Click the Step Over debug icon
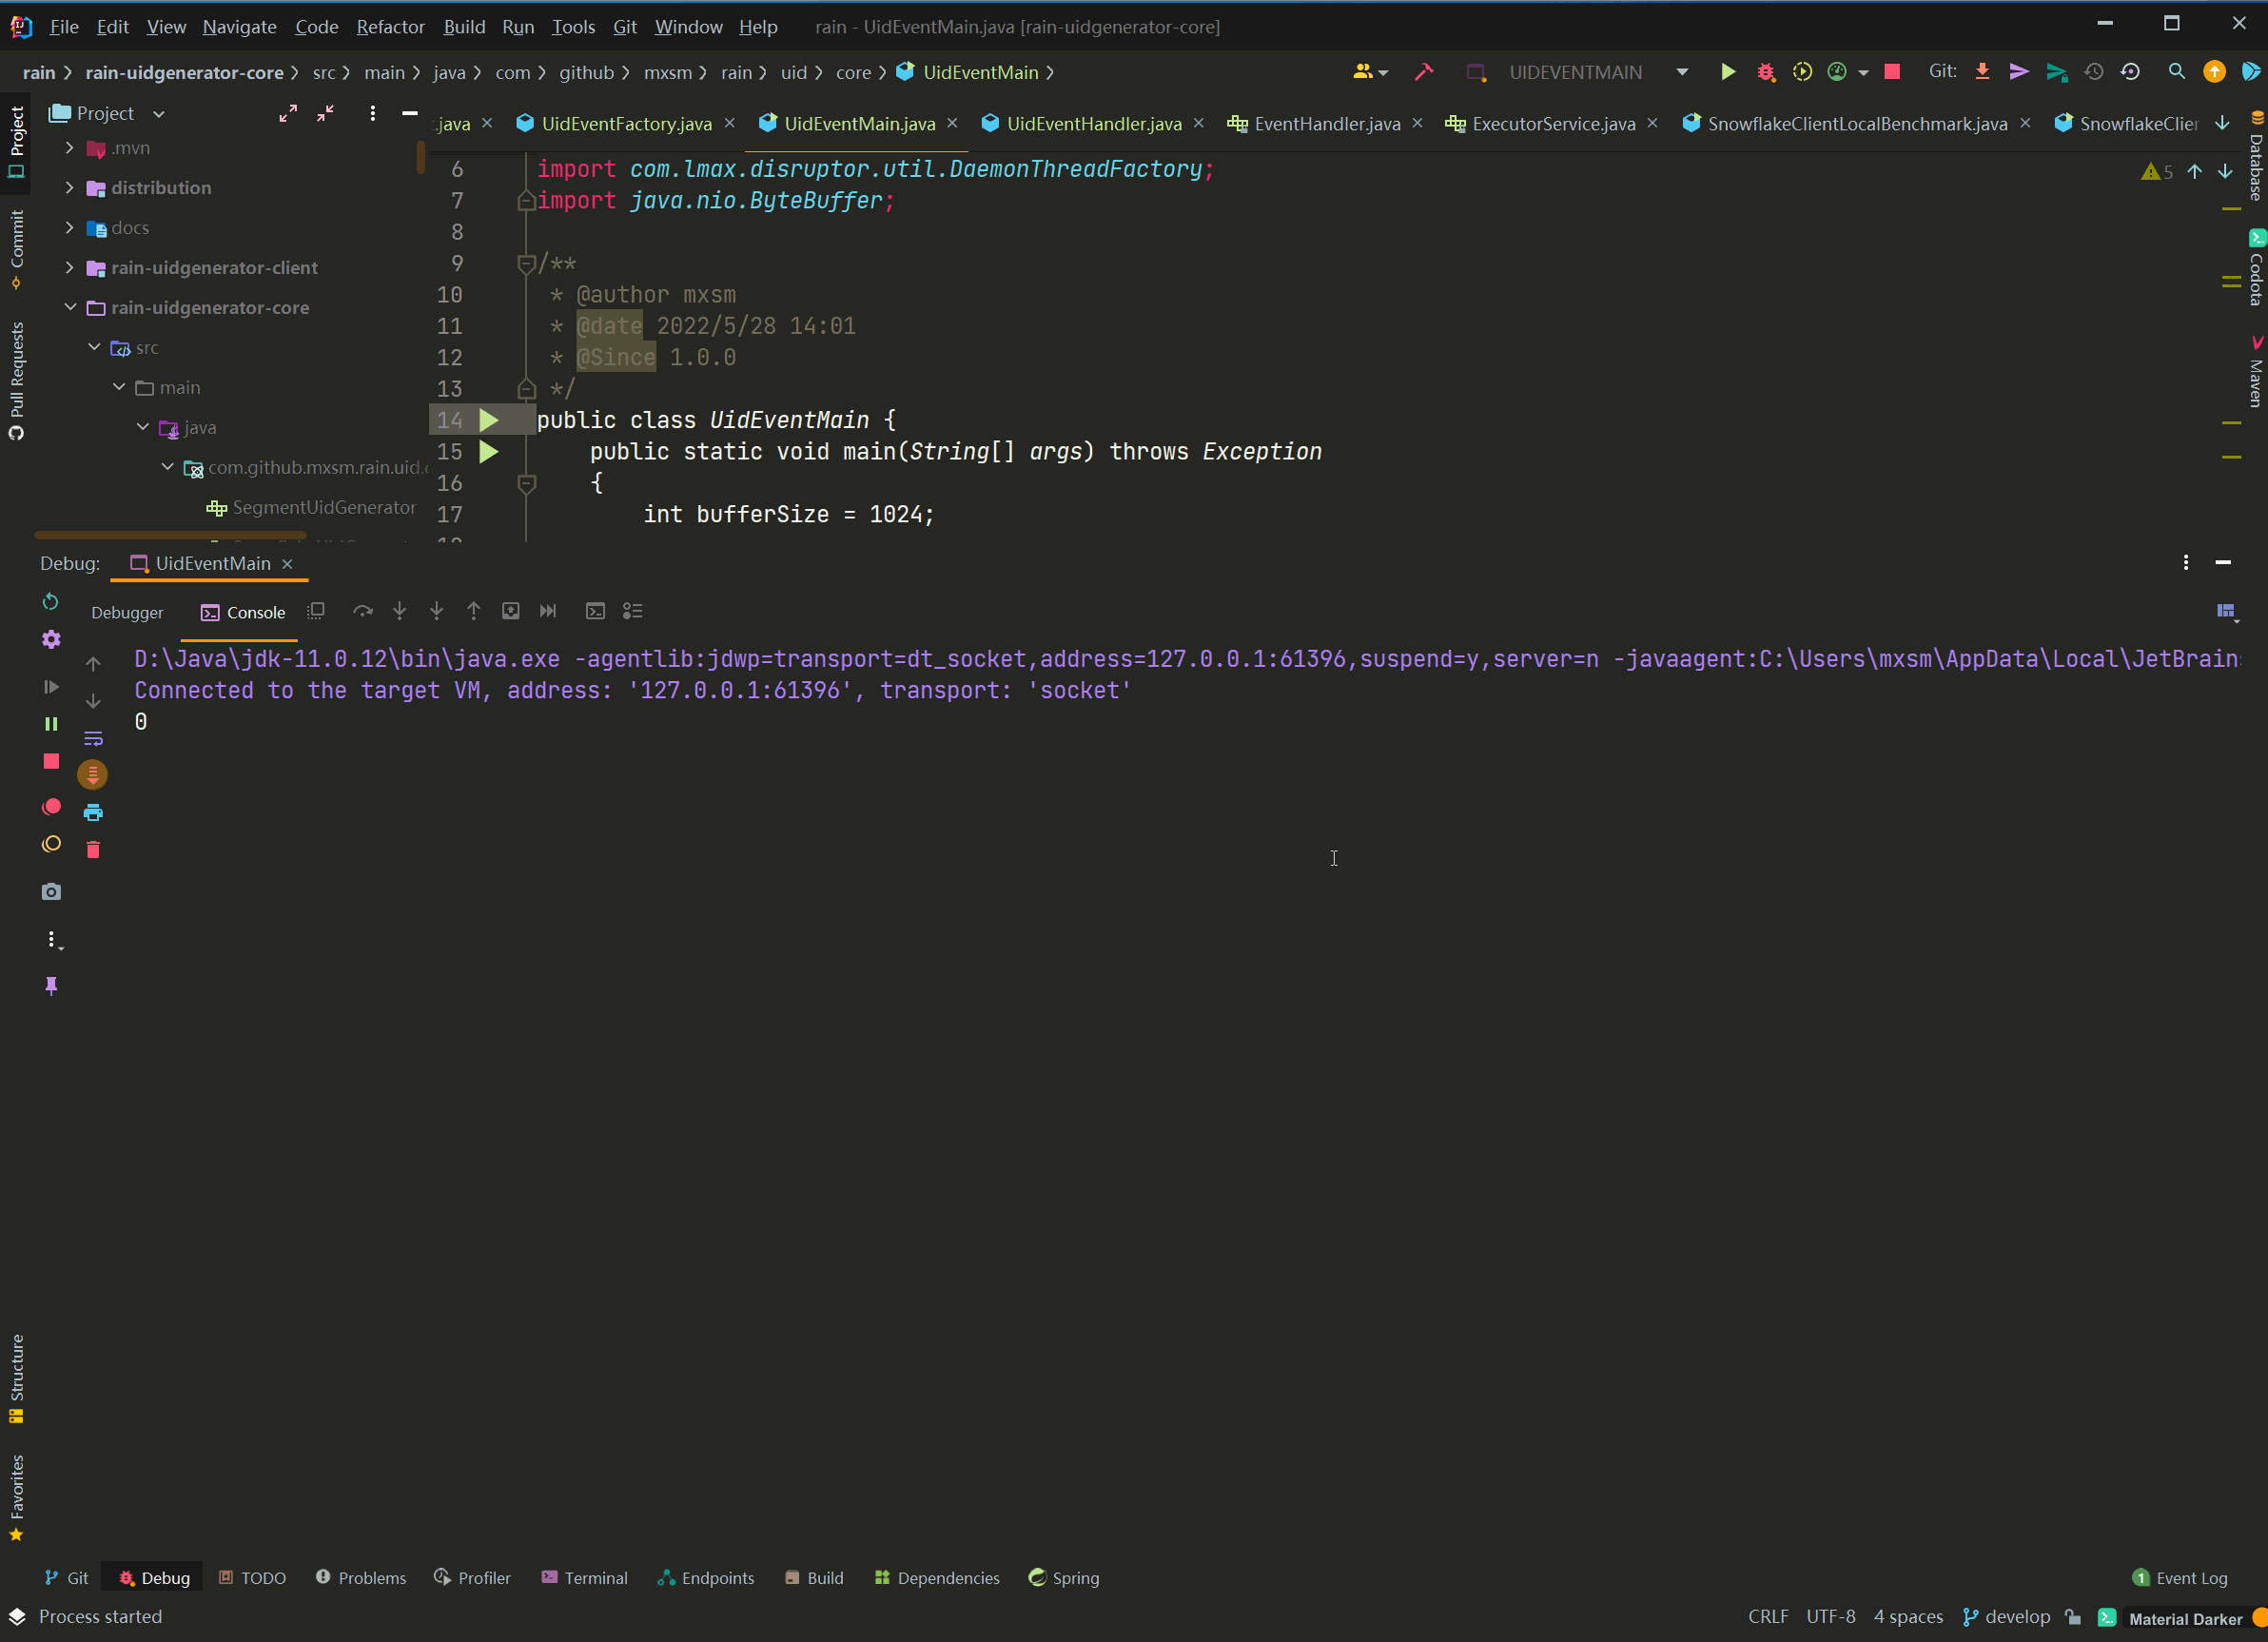2268x1642 pixels. 363,611
